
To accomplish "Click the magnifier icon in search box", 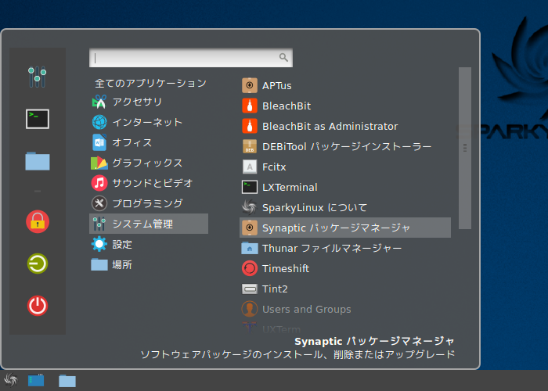I will (283, 57).
